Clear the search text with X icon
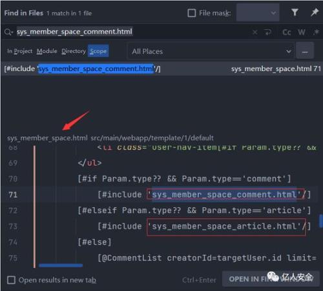The image size is (323, 291). tap(255, 32)
